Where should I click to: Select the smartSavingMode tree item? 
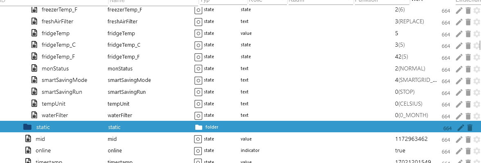[64, 80]
